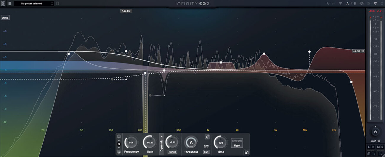Click the save preset floppy icon
The width and height of the screenshot is (385, 157).
tap(57, 4)
